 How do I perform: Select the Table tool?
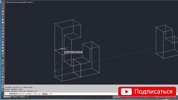pyautogui.click(x=3, y=51)
